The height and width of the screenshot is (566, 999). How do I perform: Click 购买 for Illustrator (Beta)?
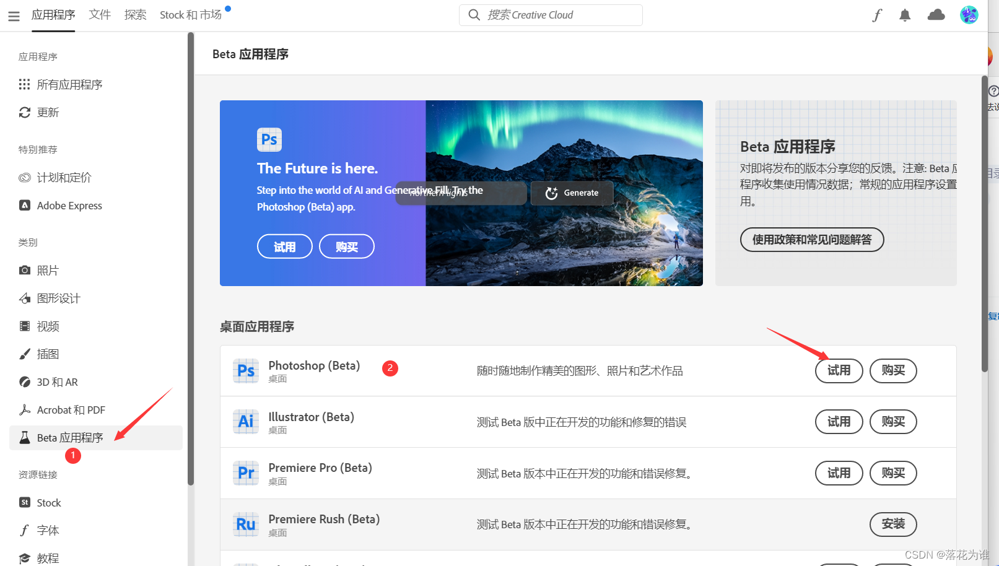click(894, 422)
